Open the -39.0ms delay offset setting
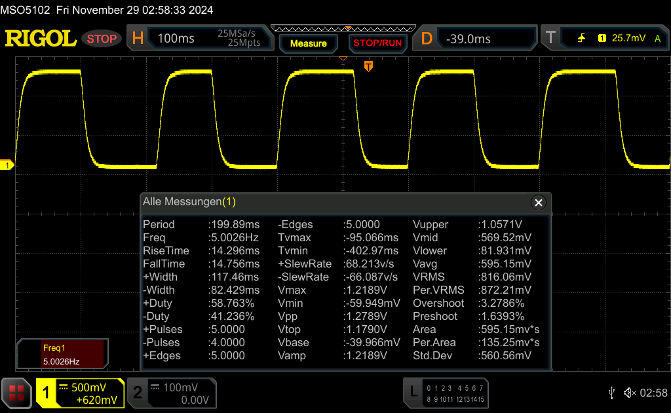 coord(469,39)
